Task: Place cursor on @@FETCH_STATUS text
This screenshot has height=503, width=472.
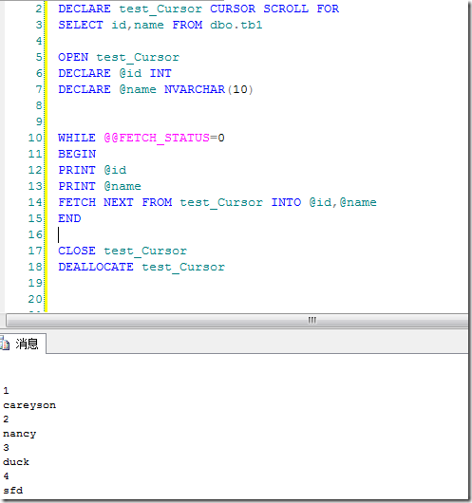Action: [x=157, y=138]
